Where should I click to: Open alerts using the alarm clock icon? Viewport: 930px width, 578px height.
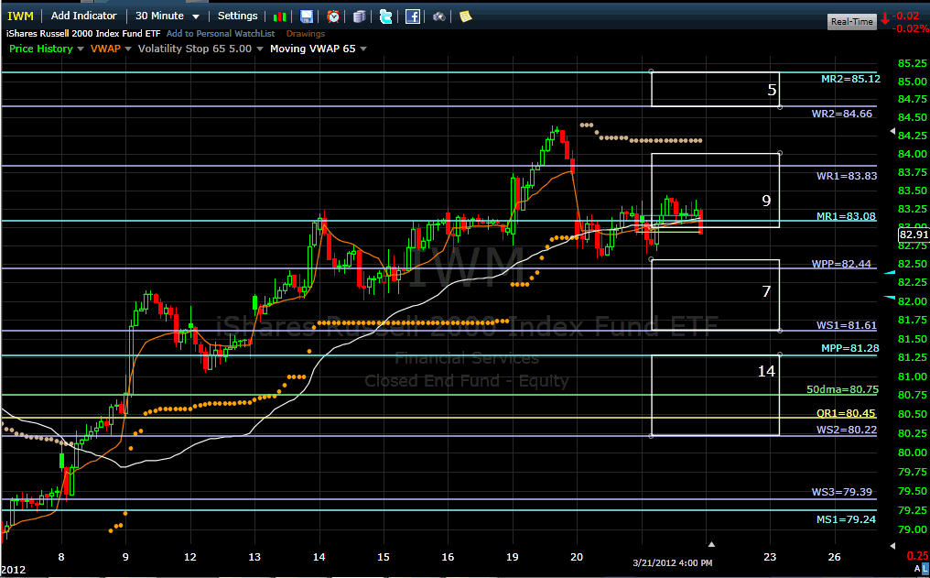click(x=333, y=16)
